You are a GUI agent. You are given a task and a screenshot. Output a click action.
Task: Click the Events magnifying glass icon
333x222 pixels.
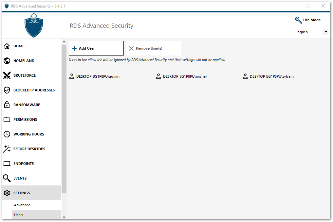coord(7,178)
